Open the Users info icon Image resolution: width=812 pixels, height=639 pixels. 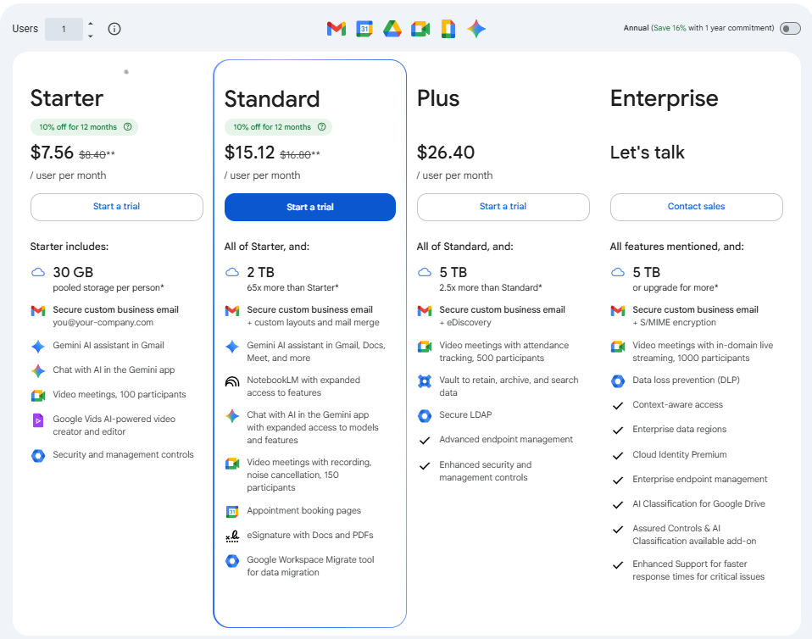(114, 29)
